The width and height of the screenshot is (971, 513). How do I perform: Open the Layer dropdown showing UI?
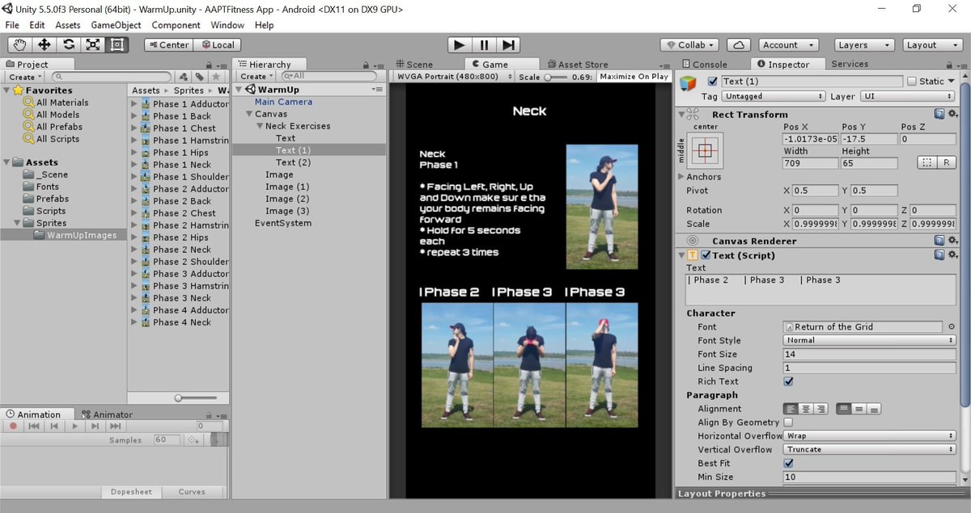point(907,96)
